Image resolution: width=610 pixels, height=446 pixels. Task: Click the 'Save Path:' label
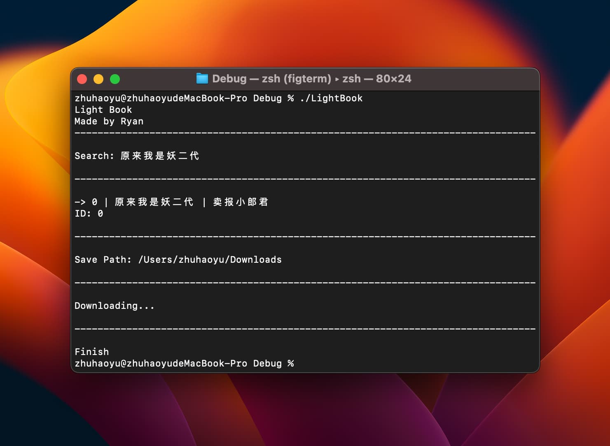[x=103, y=260]
